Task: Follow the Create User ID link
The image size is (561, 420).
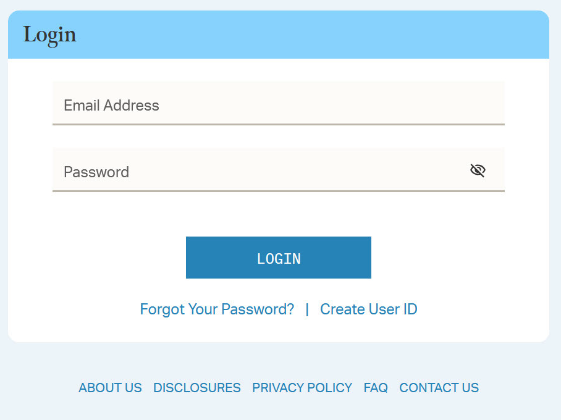Action: click(x=368, y=309)
